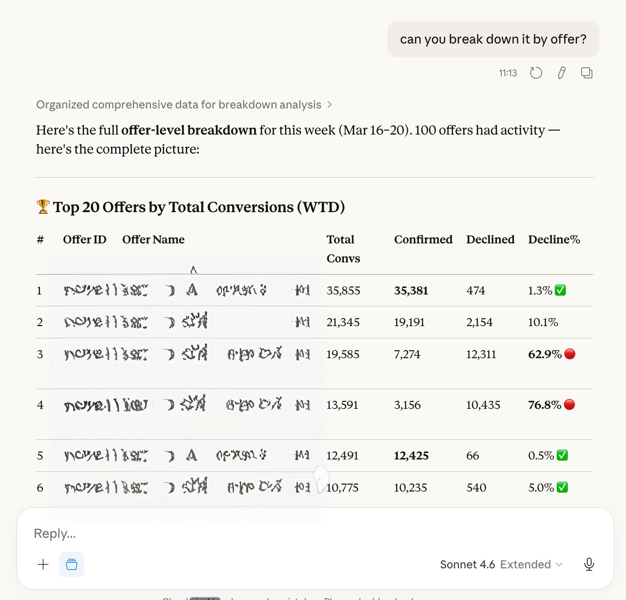The image size is (626, 600).
Task: Click the pencil edit icon beside the timestamp
Action: [x=562, y=73]
